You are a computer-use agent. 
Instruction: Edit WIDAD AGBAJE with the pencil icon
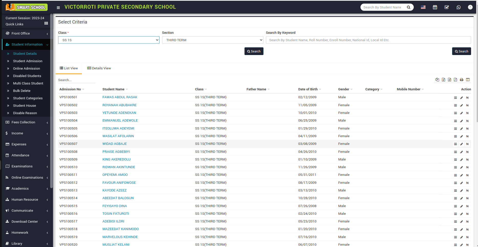coord(461,144)
